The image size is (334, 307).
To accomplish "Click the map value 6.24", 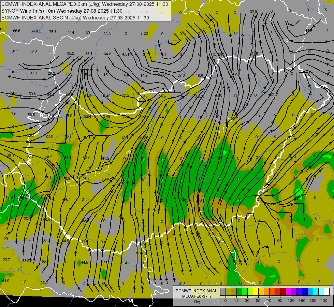I will point(125,117).
